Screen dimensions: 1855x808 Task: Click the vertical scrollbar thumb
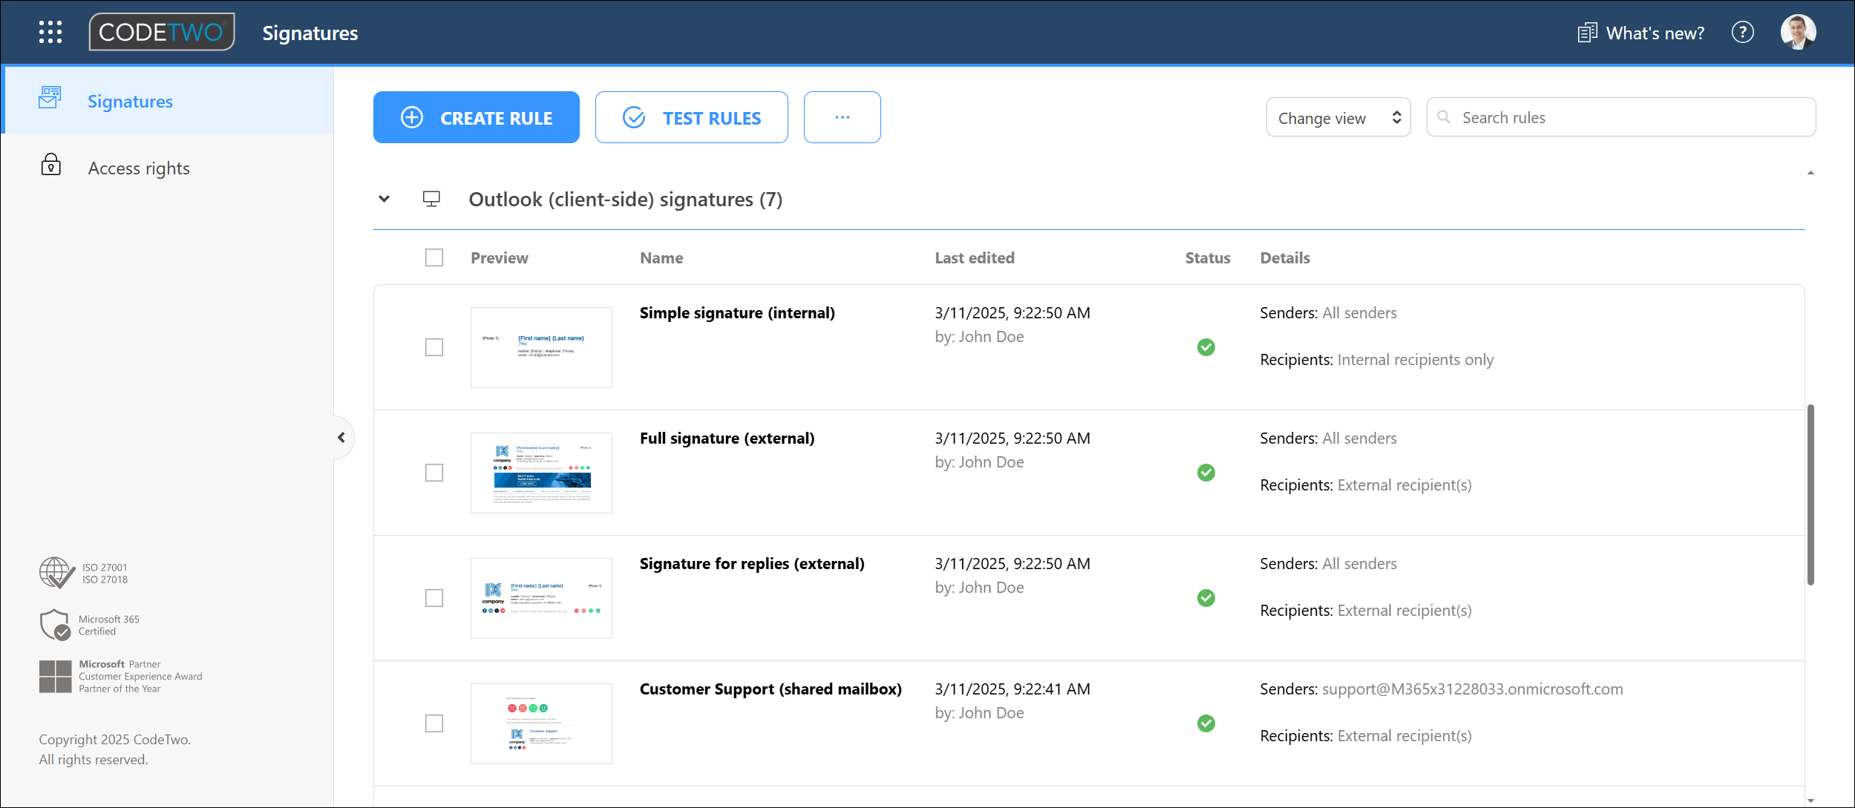[1810, 495]
